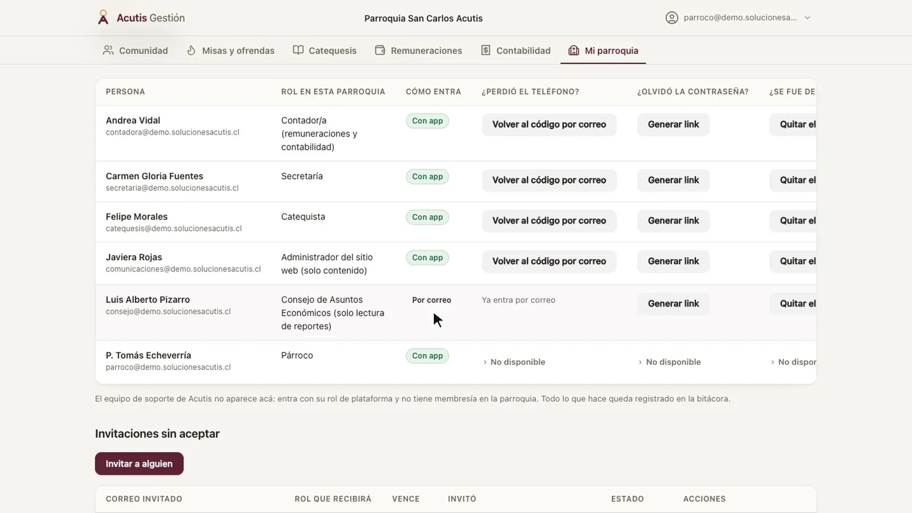Go to the Catequesis tab
Screen dimensions: 912x513
point(324,50)
